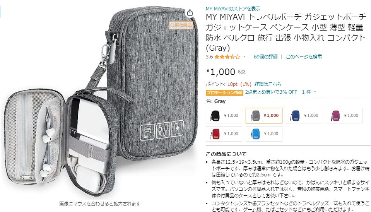Click the 3.6 rating number

coord(209,57)
